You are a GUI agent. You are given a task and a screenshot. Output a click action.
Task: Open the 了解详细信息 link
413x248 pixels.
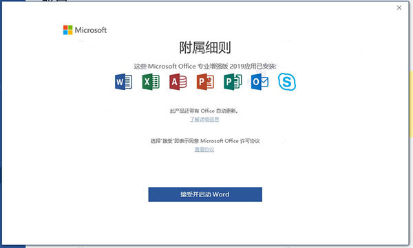[204, 120]
